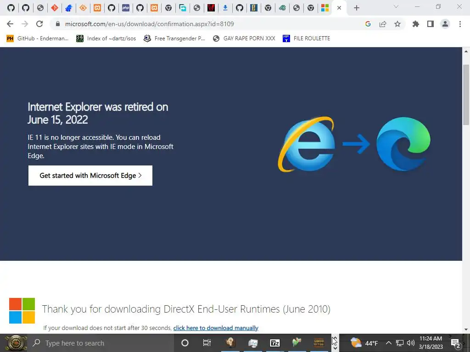Click the Microsoft Edge logo image

(403, 144)
